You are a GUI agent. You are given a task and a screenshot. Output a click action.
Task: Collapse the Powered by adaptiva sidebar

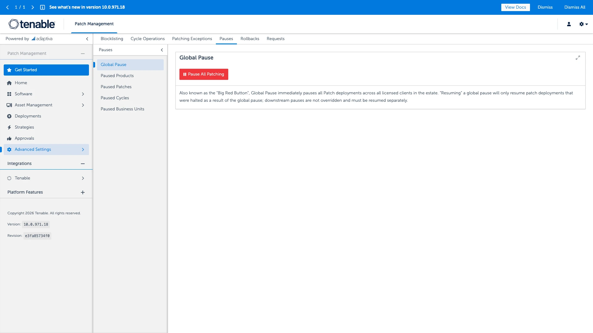(x=87, y=39)
